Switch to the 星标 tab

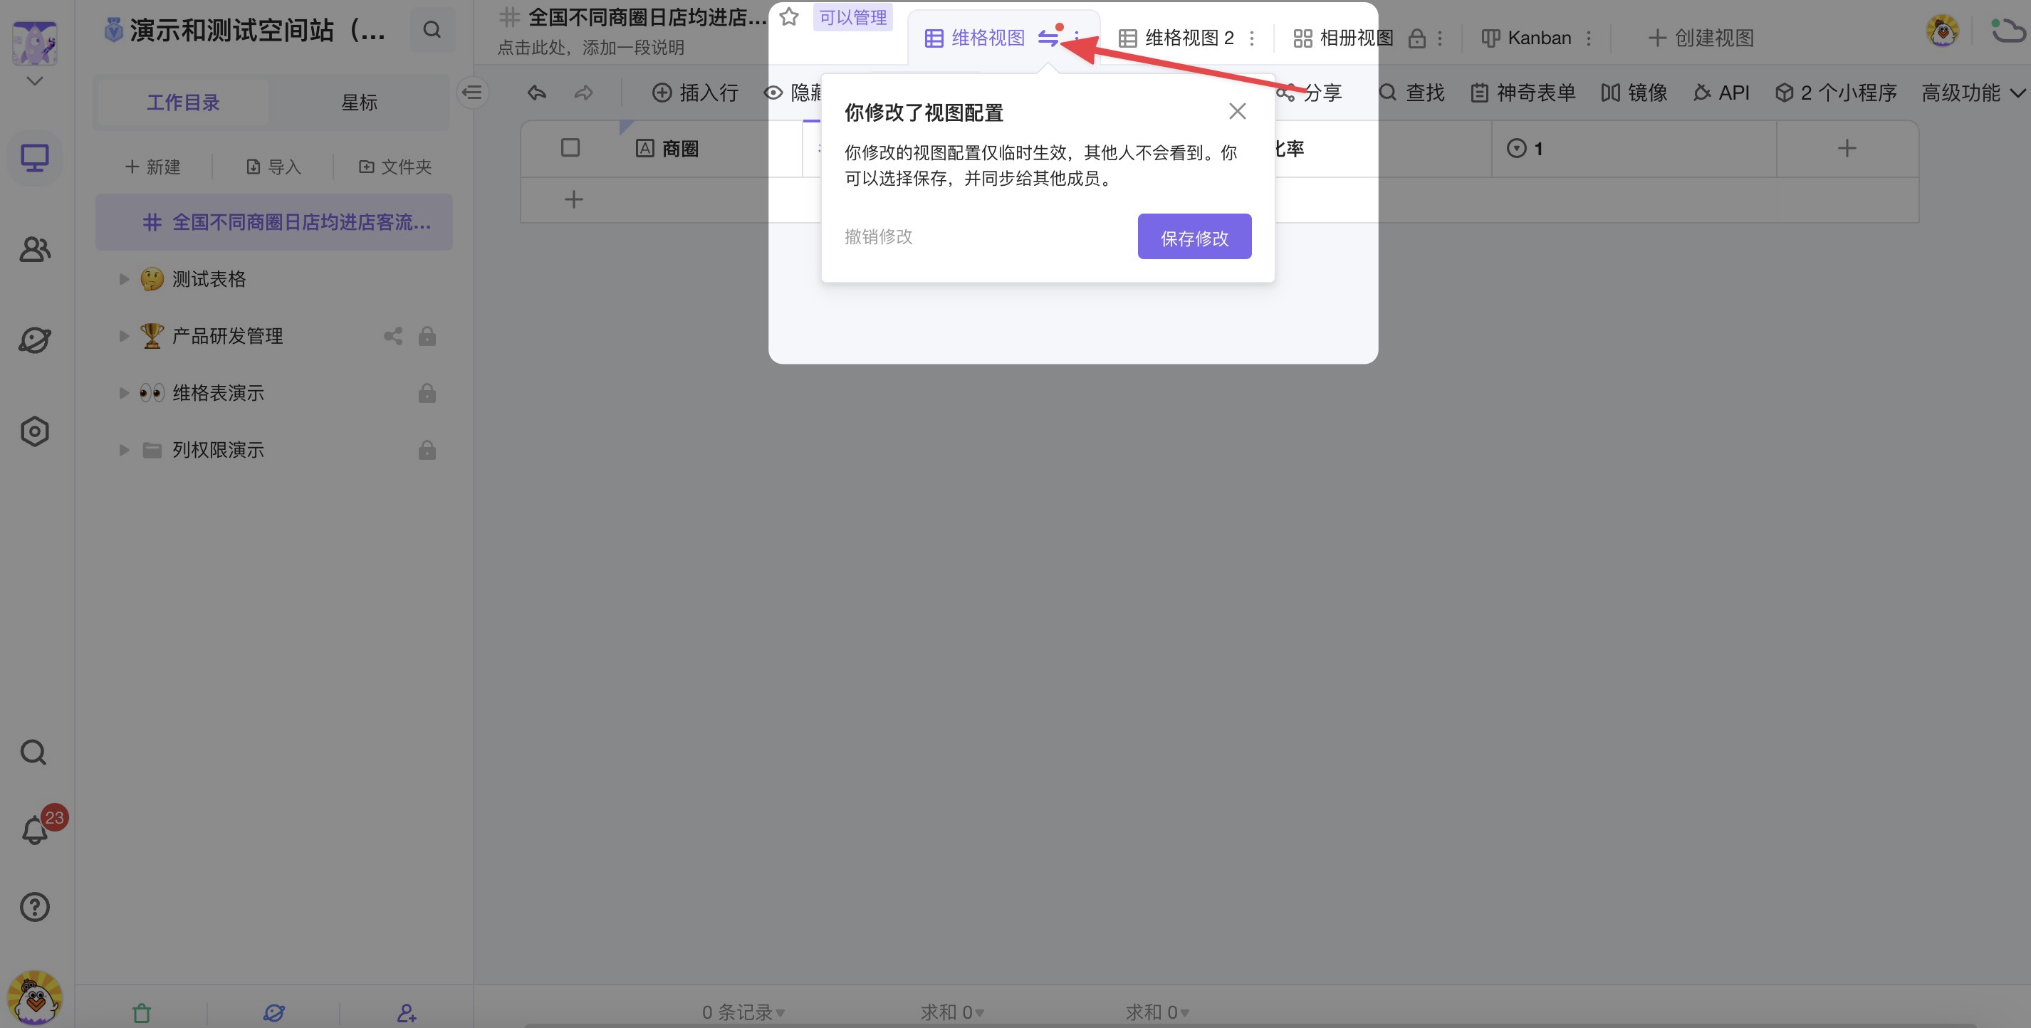point(359,103)
